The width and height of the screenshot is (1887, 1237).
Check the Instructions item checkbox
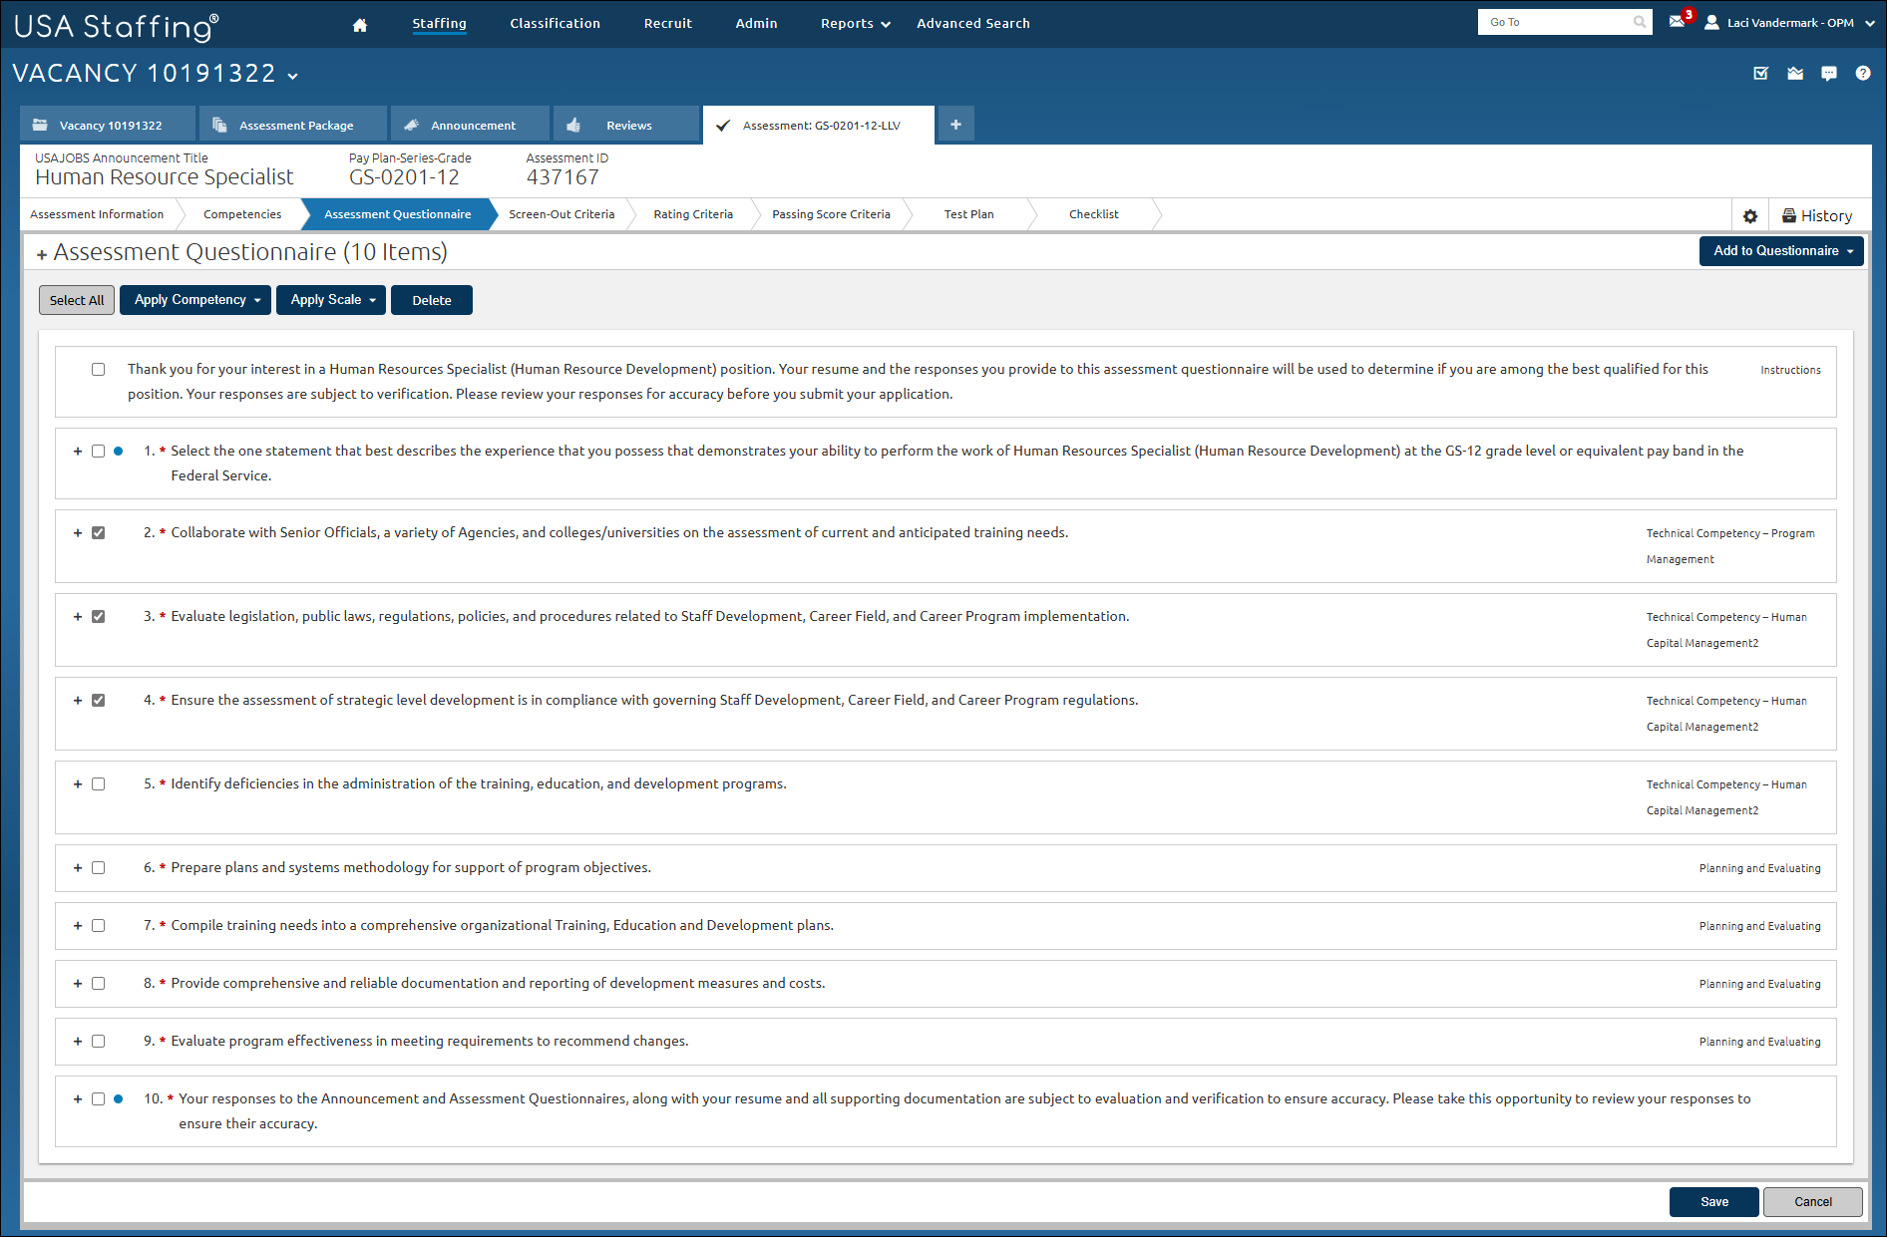tap(98, 369)
